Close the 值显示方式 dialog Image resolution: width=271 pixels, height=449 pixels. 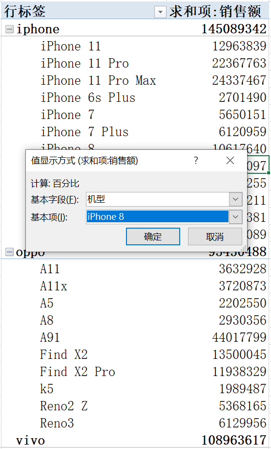tap(230, 161)
